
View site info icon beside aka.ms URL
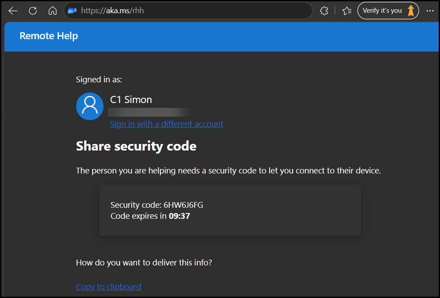(72, 11)
